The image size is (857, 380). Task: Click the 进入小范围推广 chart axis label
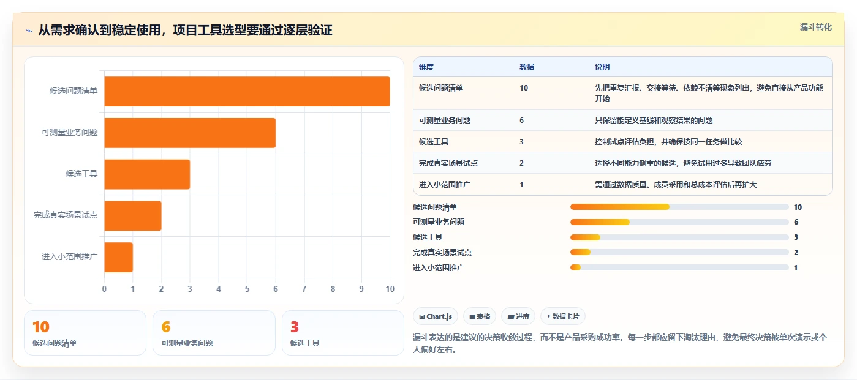[x=70, y=256]
